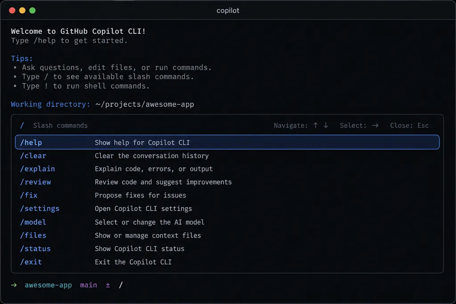Click the yellow minimize window button
The width and height of the screenshot is (456, 304).
(x=22, y=11)
